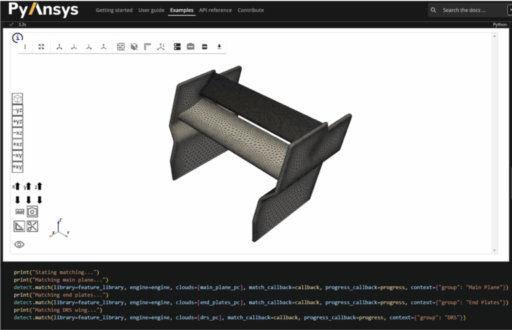The width and height of the screenshot is (512, 330).
Task: Click the 3.3s execution time label
Action: pos(22,25)
